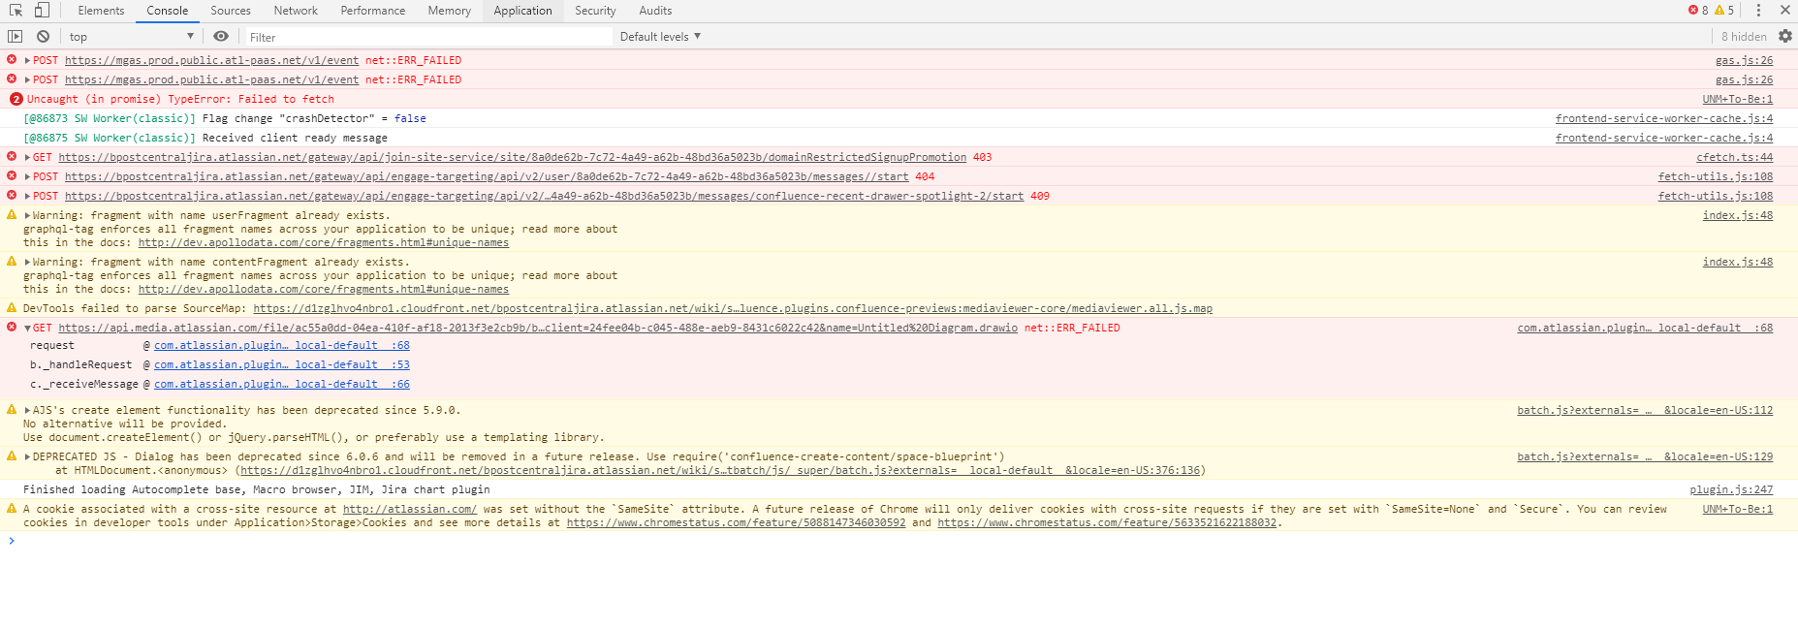Image resolution: width=1798 pixels, height=628 pixels.
Task: Open the http://atlassian.com/ link
Action: [409, 509]
